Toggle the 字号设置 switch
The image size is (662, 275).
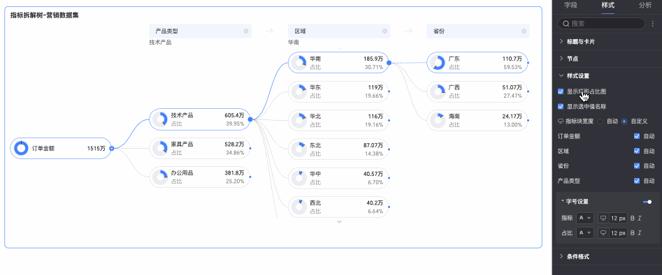tap(647, 202)
